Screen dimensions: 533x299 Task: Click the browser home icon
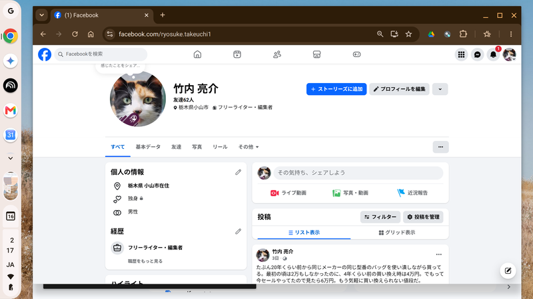tap(91, 35)
